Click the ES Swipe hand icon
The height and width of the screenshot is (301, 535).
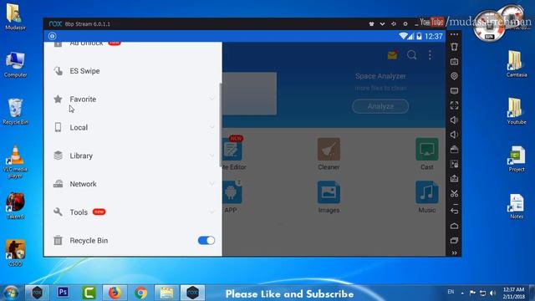58,71
